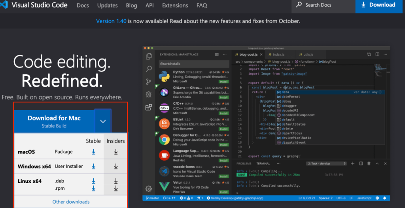Switch to blog-post.js editor tab
405x208 pixels.
[248, 54]
